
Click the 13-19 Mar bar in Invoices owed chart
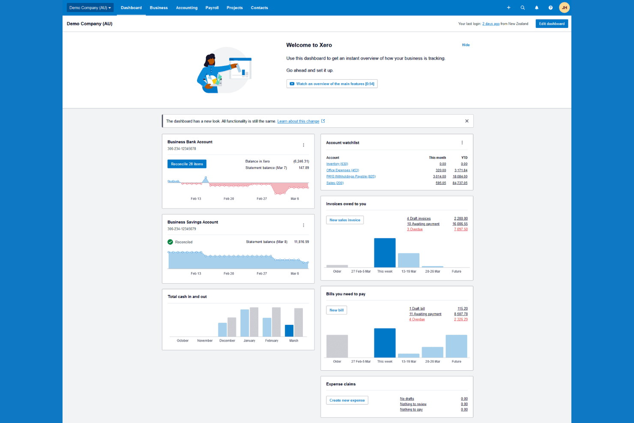click(x=409, y=261)
